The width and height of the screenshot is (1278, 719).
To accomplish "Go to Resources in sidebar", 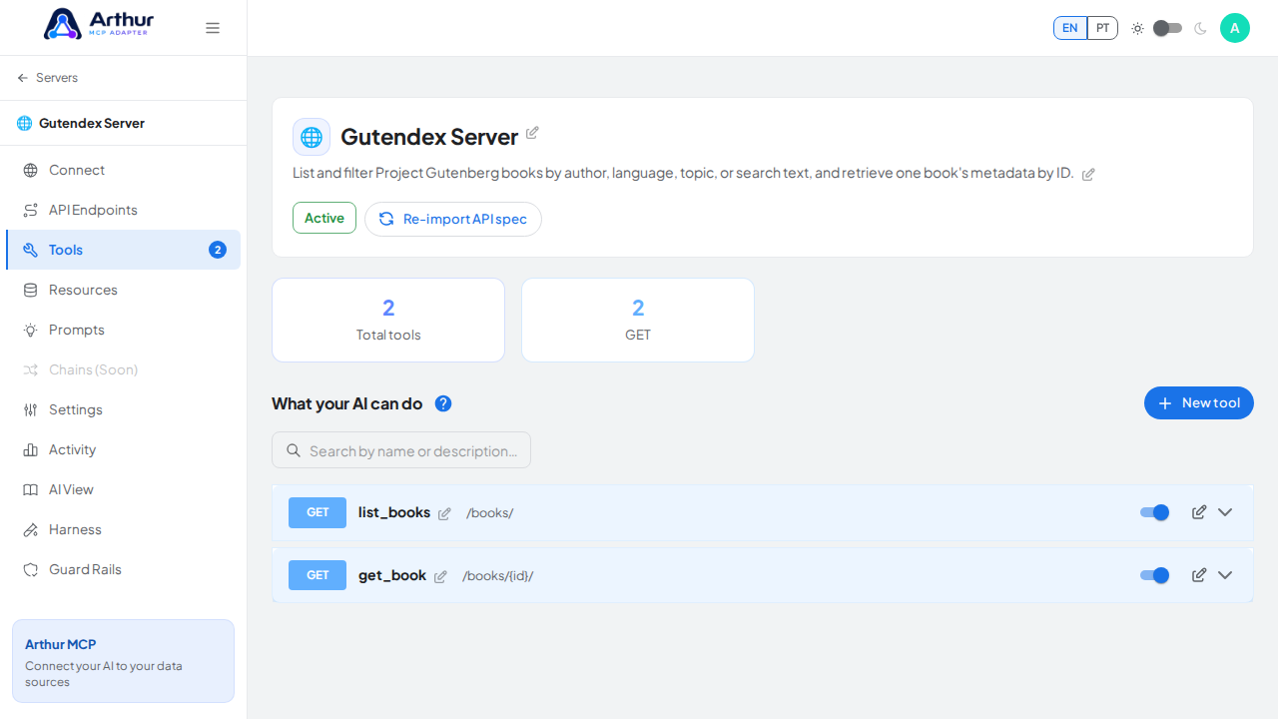I will pyautogui.click(x=124, y=290).
